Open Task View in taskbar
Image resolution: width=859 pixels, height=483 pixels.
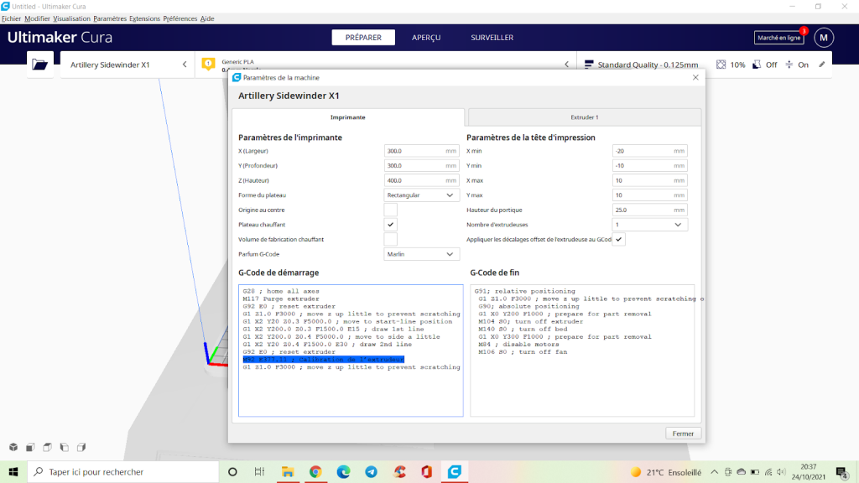[260, 471]
